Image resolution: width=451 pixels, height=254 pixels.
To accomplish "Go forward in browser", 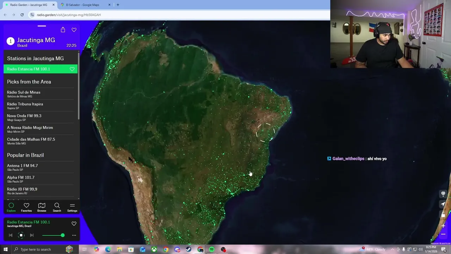I will click(13, 15).
